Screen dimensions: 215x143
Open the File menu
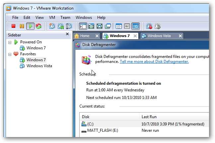coord(15,18)
